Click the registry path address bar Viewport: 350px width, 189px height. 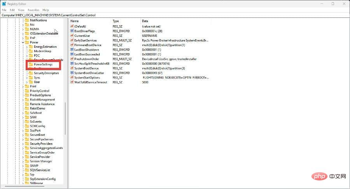175,15
